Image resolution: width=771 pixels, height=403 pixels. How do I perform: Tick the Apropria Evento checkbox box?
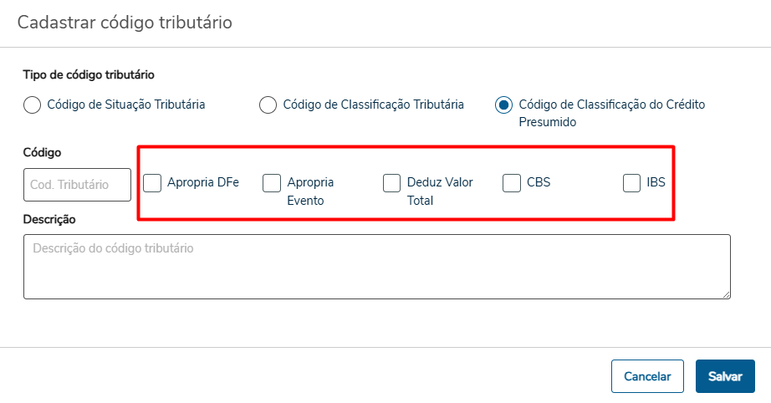pyautogui.click(x=272, y=182)
